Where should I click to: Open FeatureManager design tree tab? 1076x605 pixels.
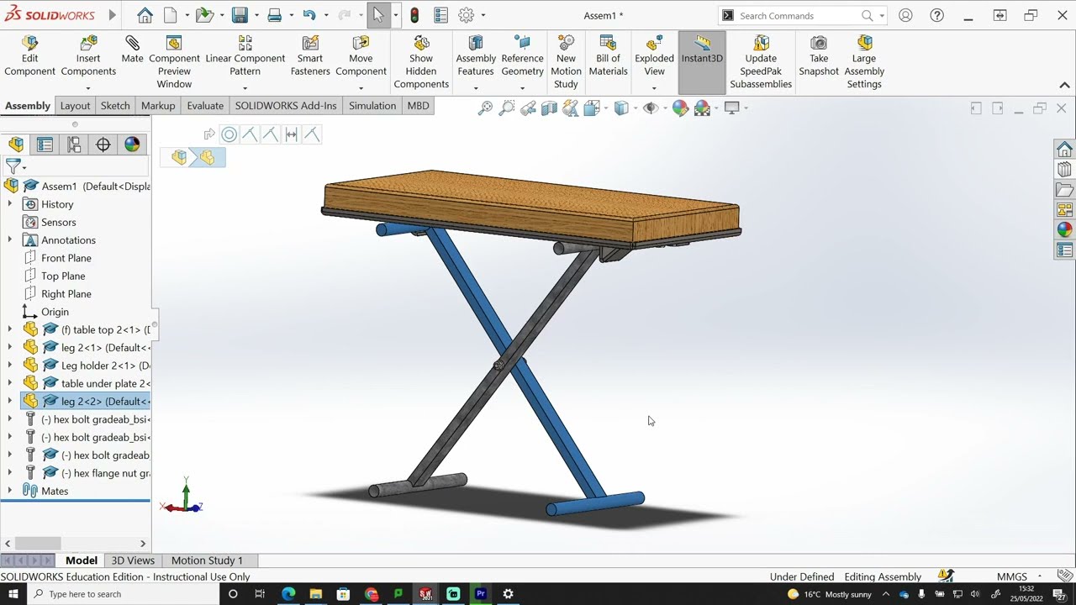pos(16,145)
